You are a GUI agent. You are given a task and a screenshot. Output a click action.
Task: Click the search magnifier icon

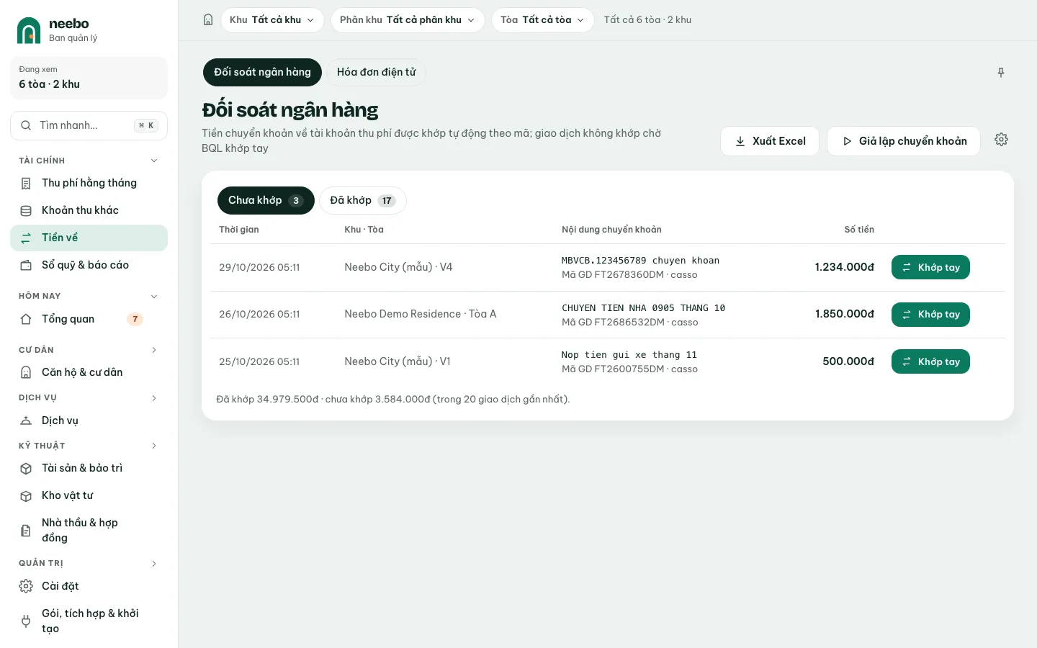[x=26, y=125]
